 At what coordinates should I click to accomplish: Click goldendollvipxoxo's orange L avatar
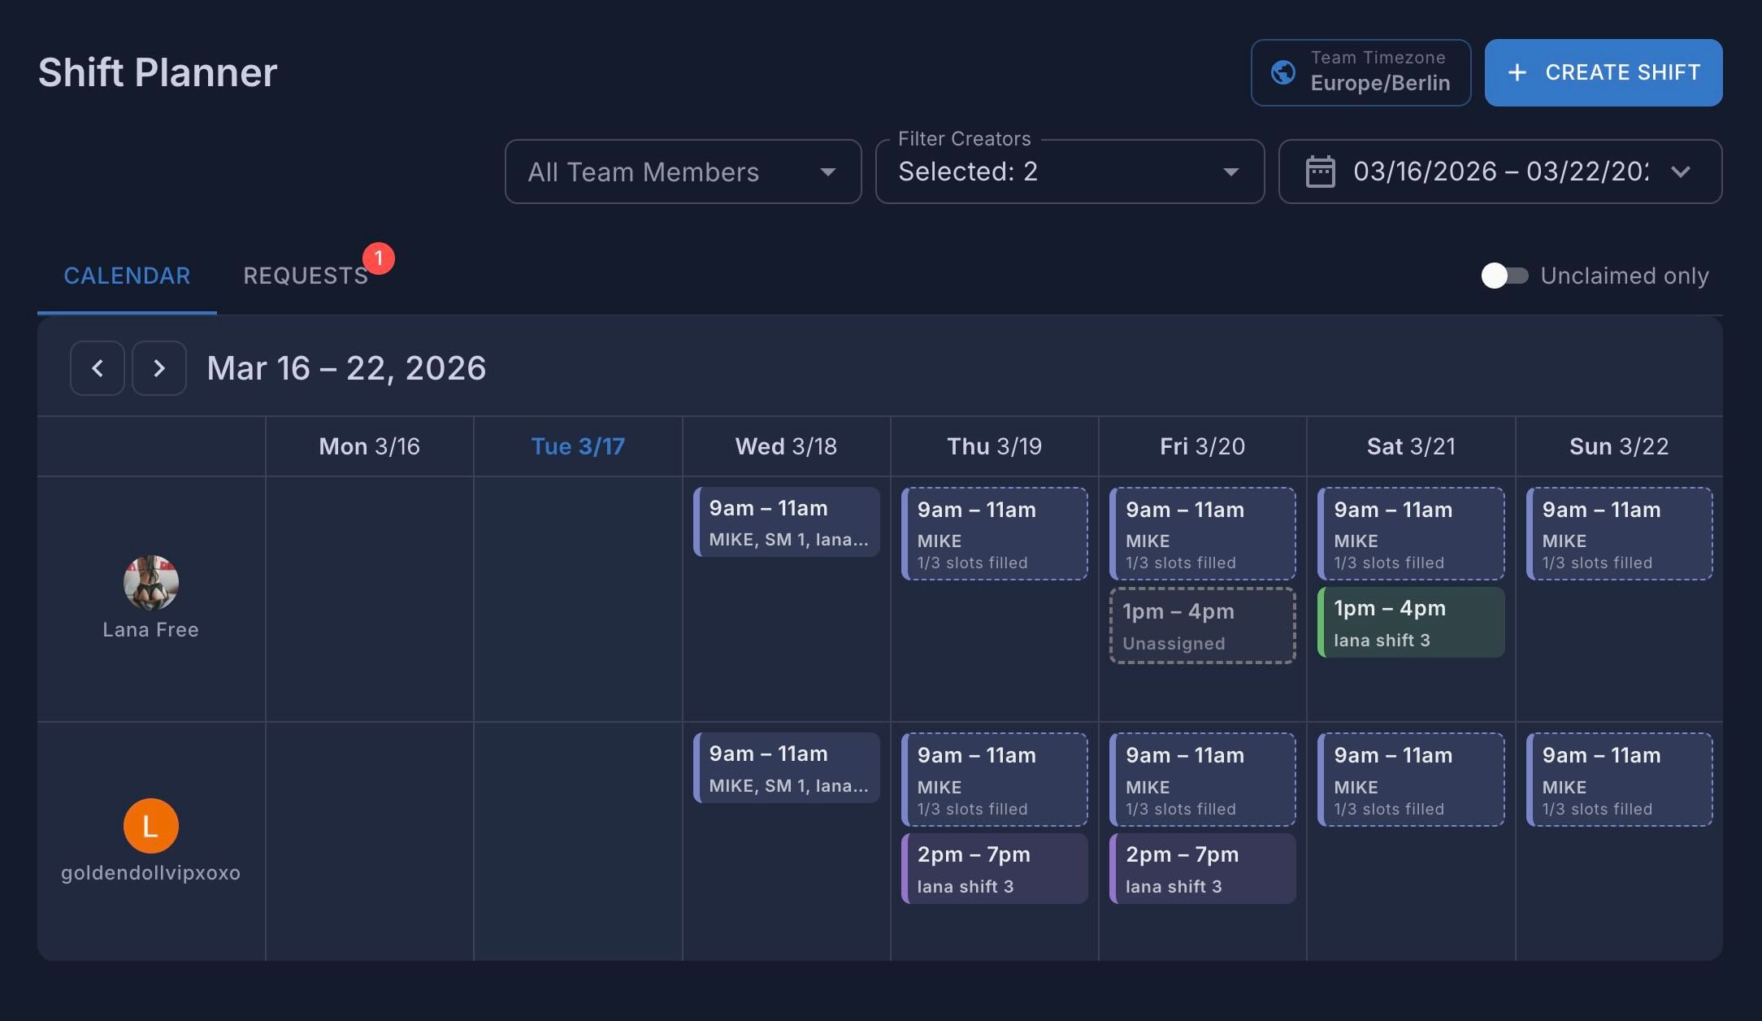point(151,826)
